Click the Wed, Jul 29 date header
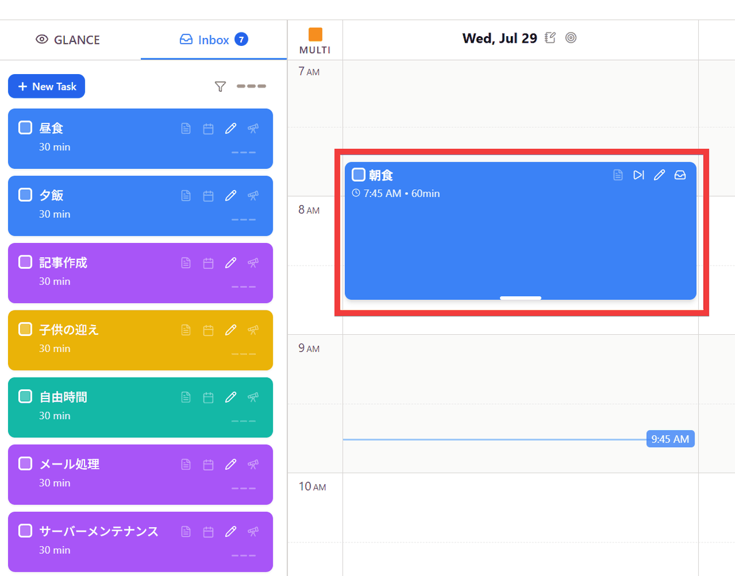 [x=500, y=39]
